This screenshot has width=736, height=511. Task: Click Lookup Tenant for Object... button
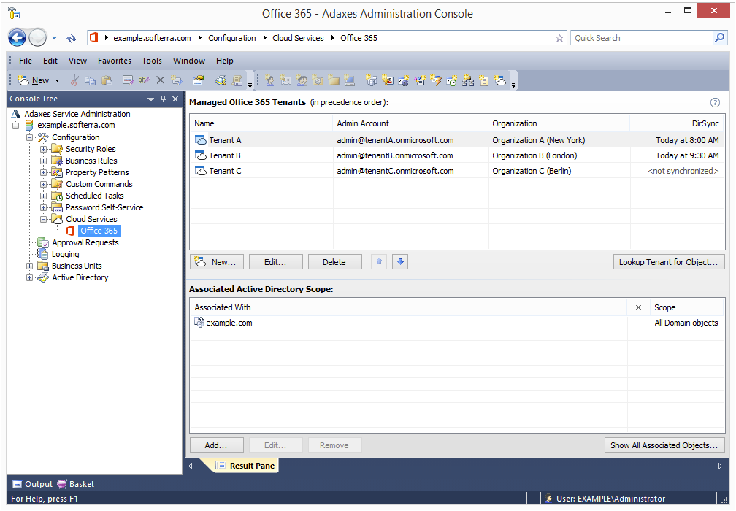(x=669, y=262)
